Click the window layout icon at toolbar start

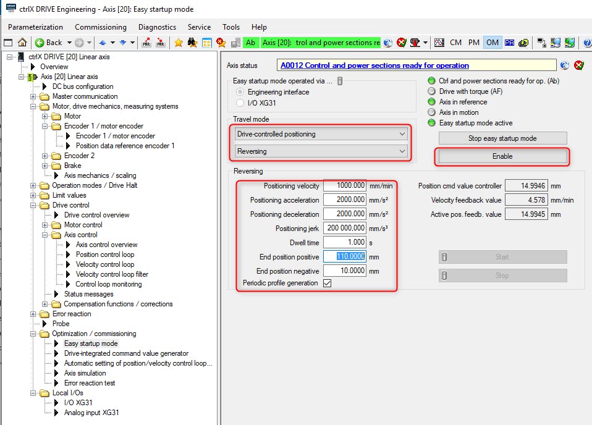click(8, 43)
